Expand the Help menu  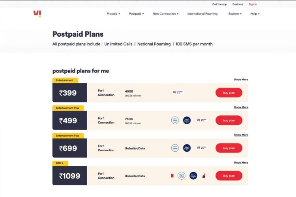pyautogui.click(x=255, y=14)
